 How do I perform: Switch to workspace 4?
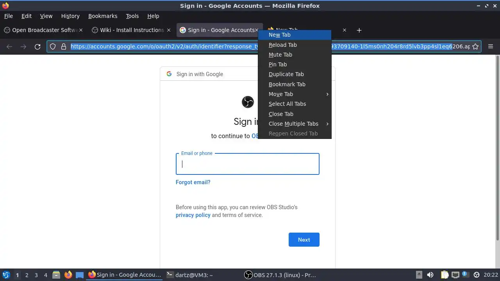click(45, 275)
